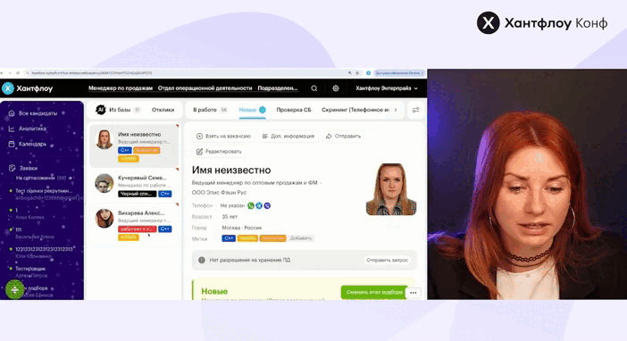Click the browser reload icon

[x=18, y=73]
